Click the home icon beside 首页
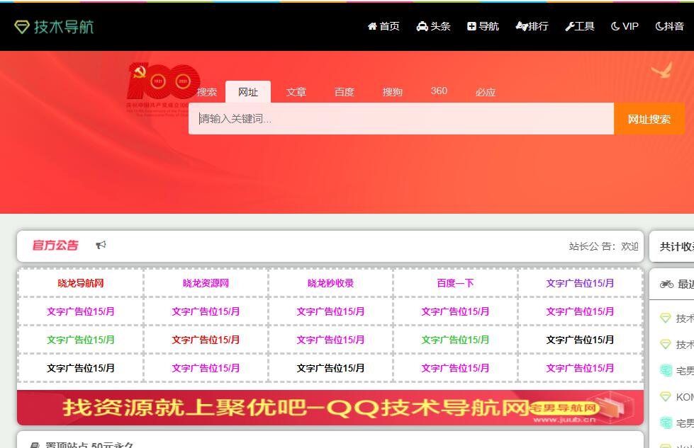The width and height of the screenshot is (694, 448). pyautogui.click(x=372, y=26)
